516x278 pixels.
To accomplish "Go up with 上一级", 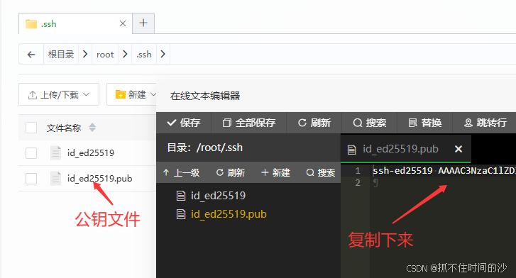I will point(181,172).
